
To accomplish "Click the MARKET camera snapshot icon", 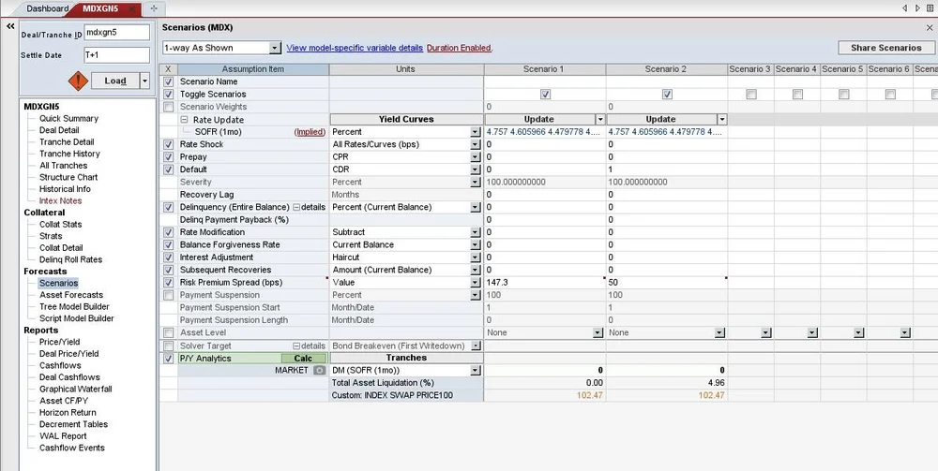I will (320, 371).
